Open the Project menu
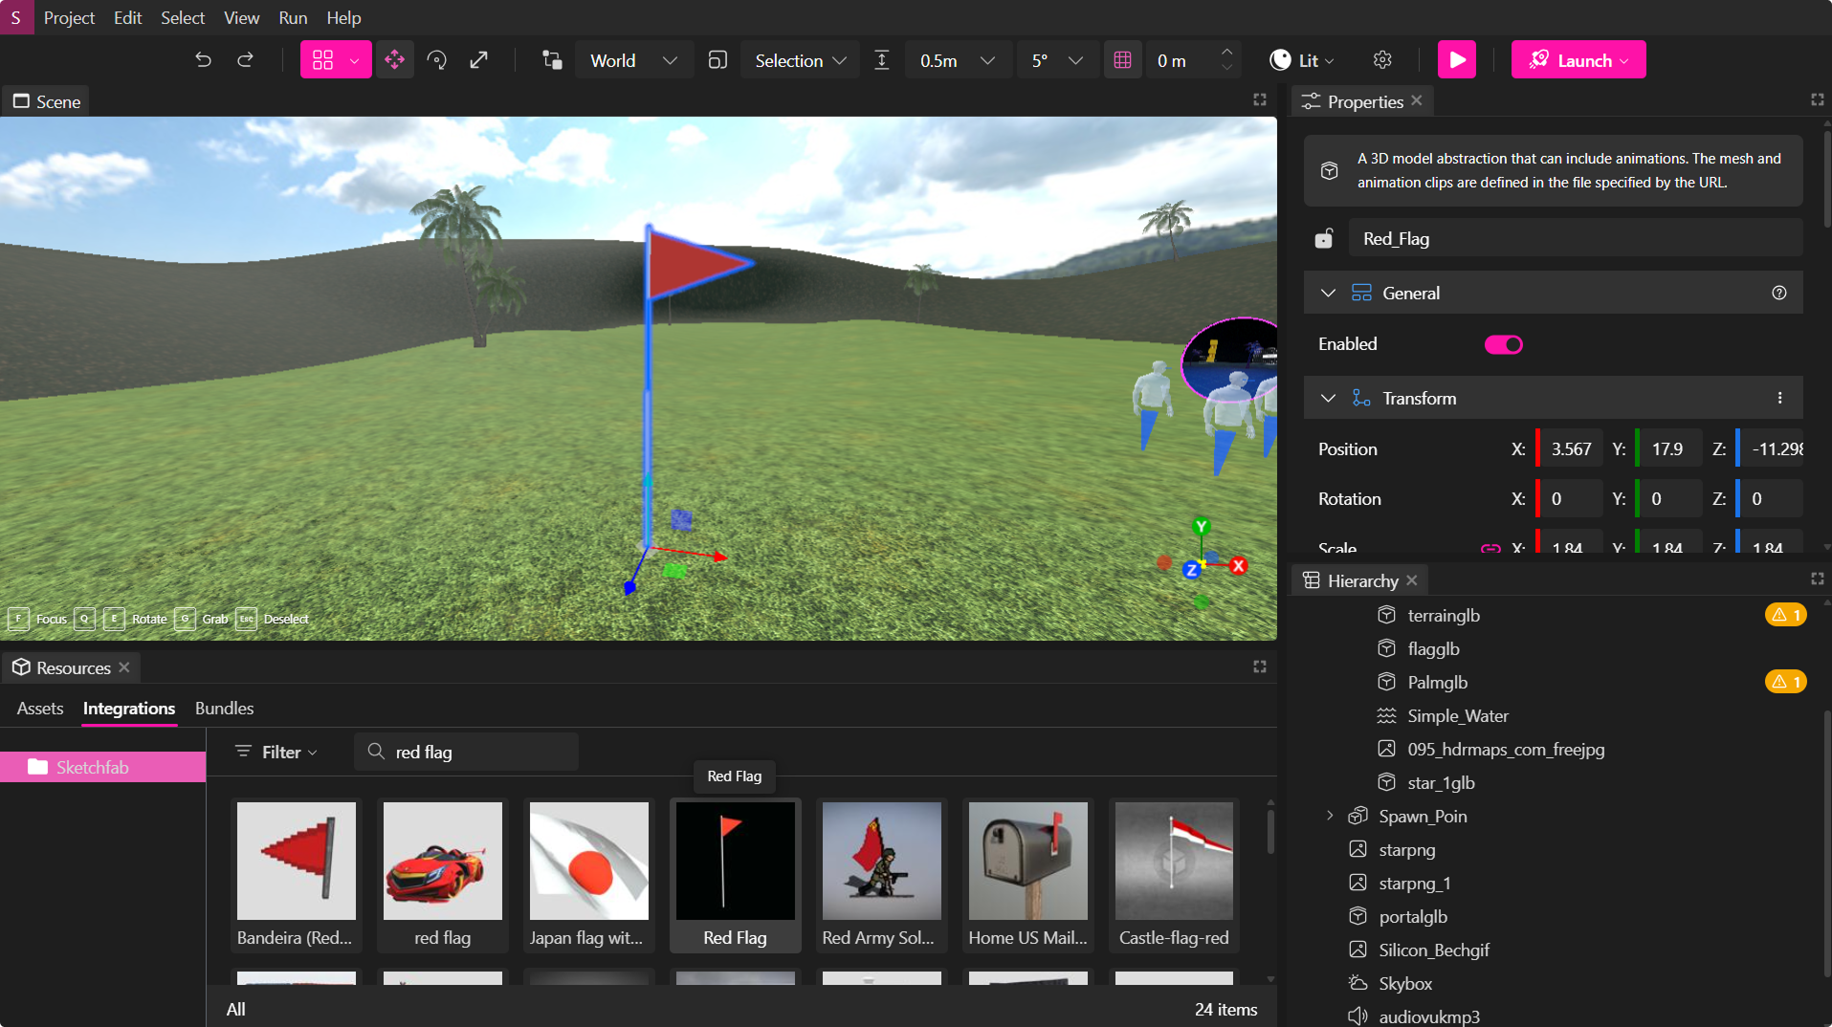Image resolution: width=1832 pixels, height=1027 pixels. point(69,17)
